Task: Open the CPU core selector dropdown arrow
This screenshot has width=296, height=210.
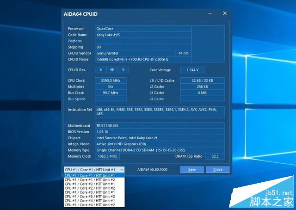Action: click(122, 170)
